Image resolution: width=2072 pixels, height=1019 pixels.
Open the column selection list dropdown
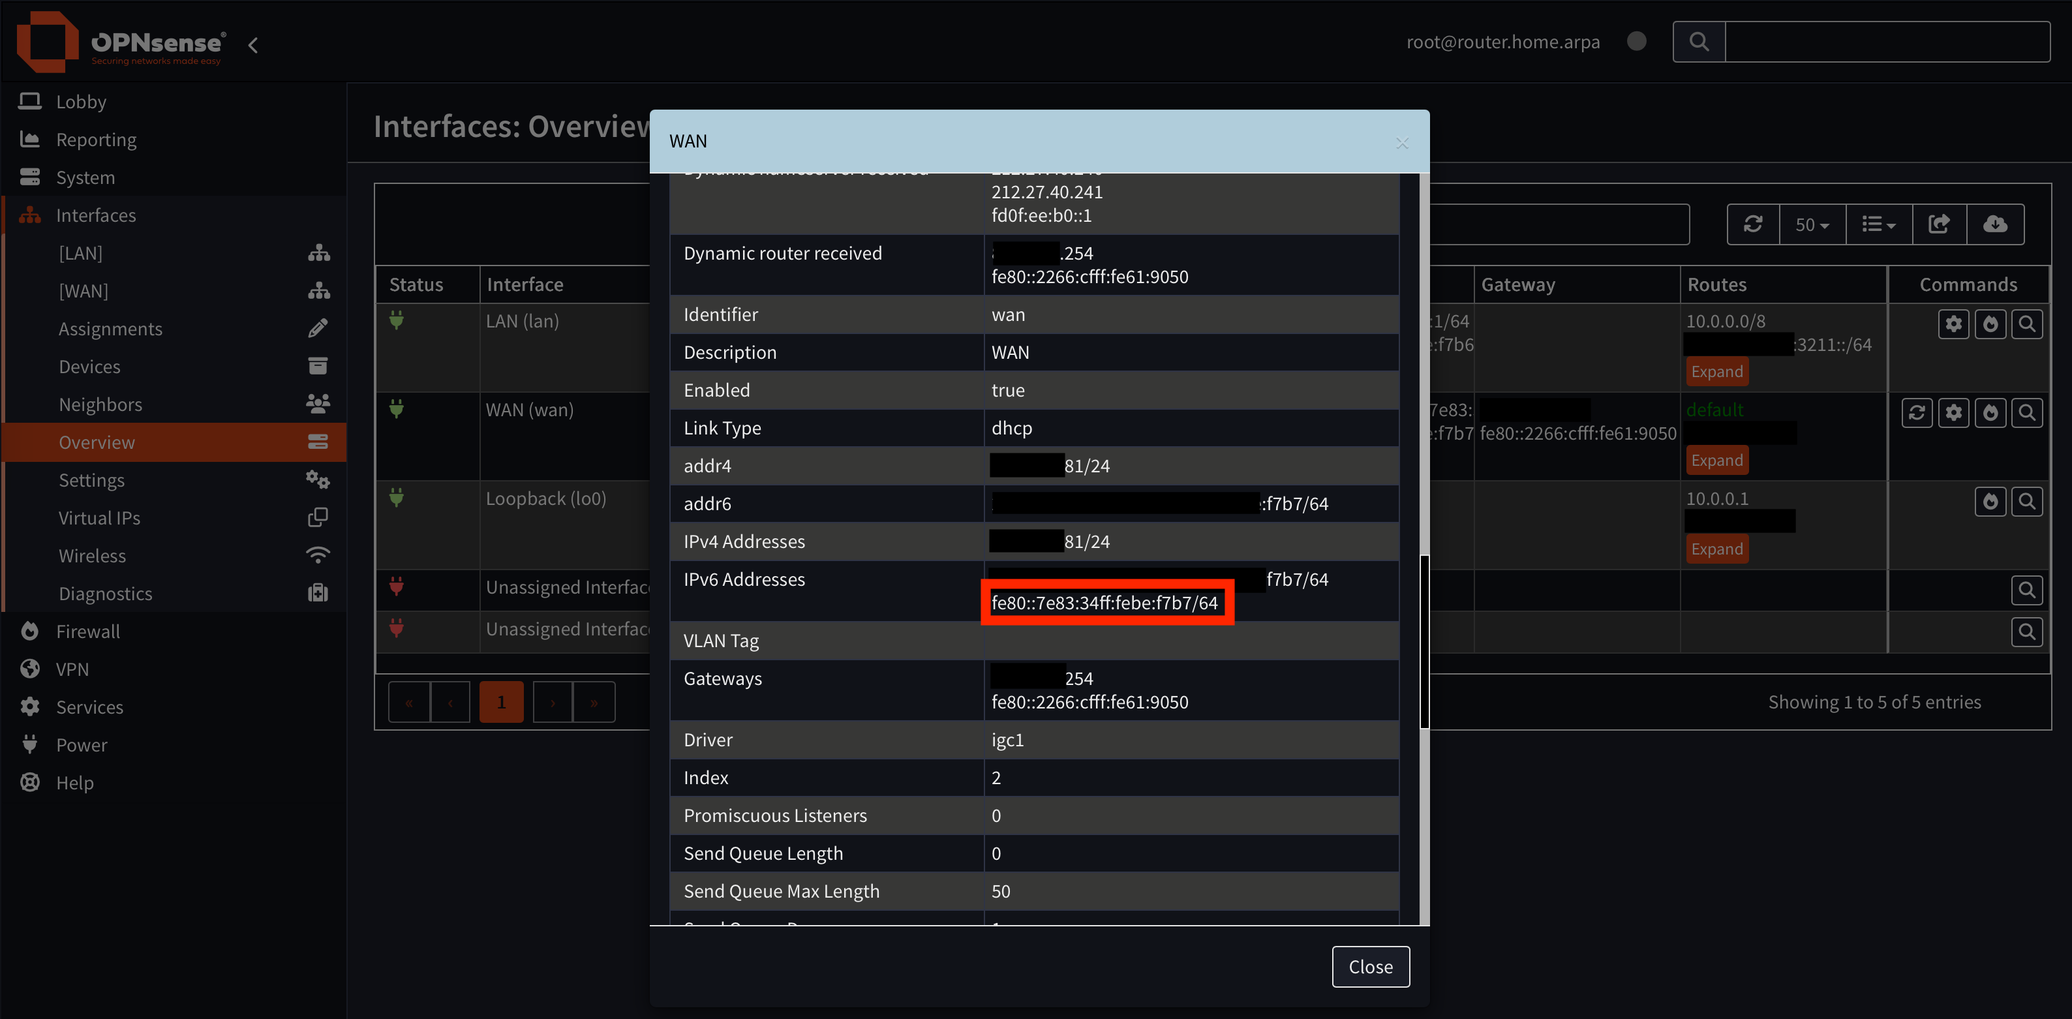1878,224
